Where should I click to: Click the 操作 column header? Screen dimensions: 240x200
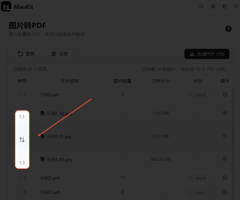pos(225,81)
